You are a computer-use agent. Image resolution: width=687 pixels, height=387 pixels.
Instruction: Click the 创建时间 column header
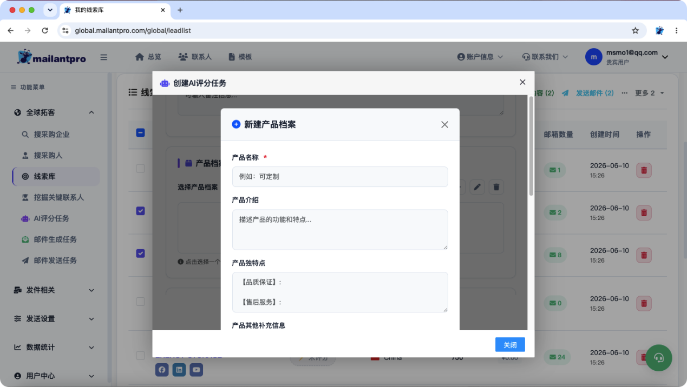(605, 135)
